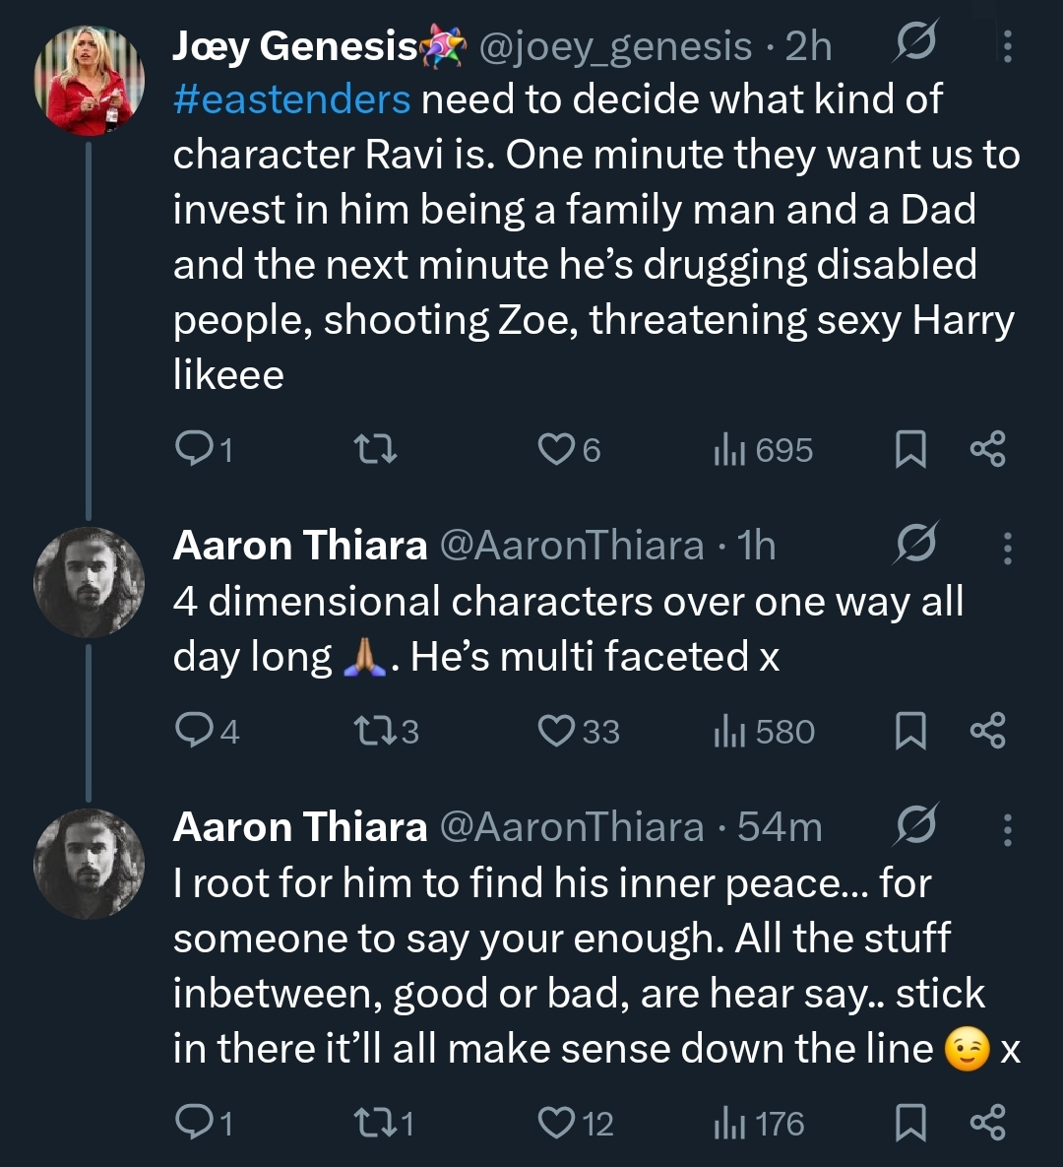Tap the Grok icon on Joey's tweet
1063x1167 pixels.
tap(916, 45)
